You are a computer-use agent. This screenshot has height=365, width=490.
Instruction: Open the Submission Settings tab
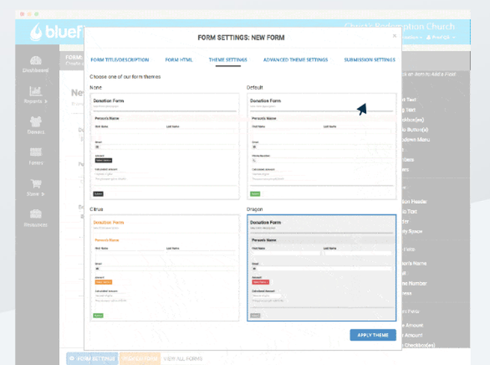point(368,60)
